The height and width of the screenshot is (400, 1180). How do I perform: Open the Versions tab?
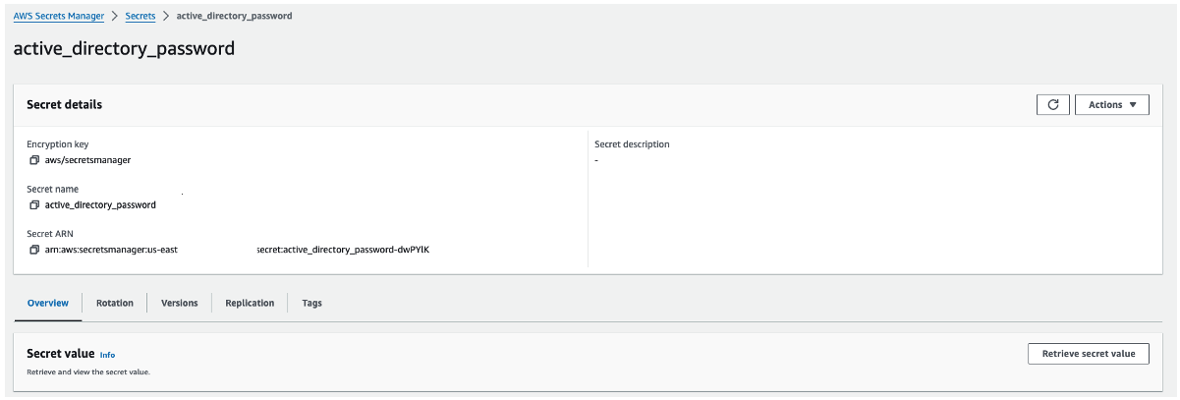click(180, 303)
